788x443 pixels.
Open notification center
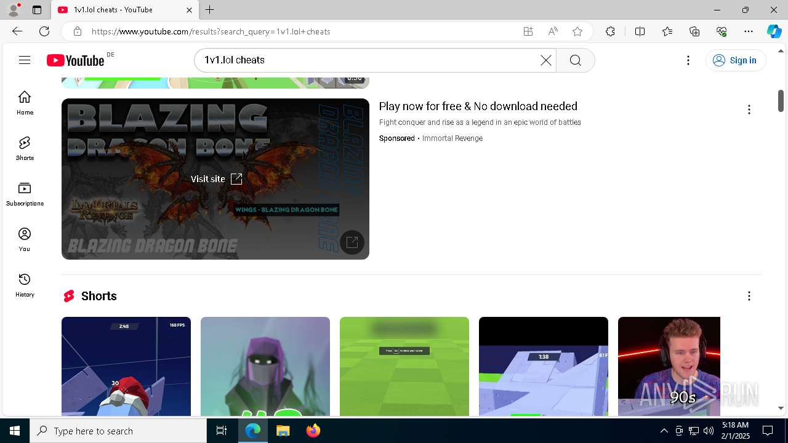click(768, 431)
